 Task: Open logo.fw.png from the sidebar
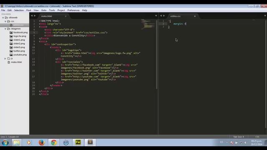tap(20, 36)
